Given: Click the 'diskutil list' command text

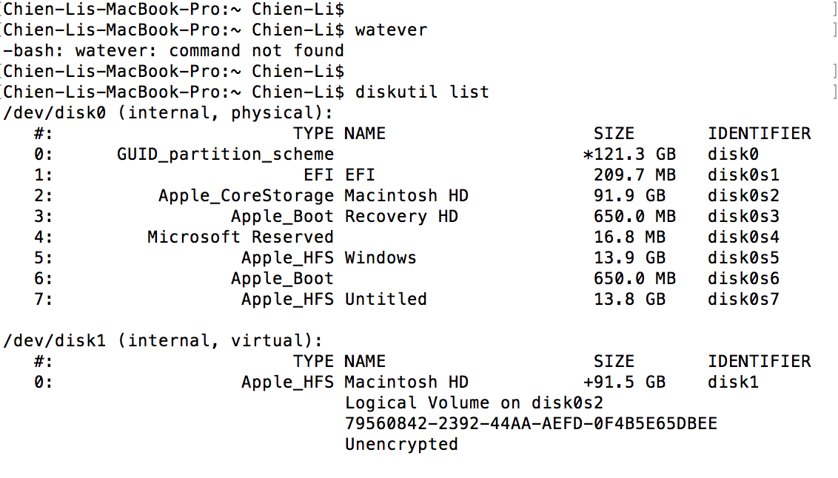Looking at the screenshot, I should pyautogui.click(x=422, y=92).
